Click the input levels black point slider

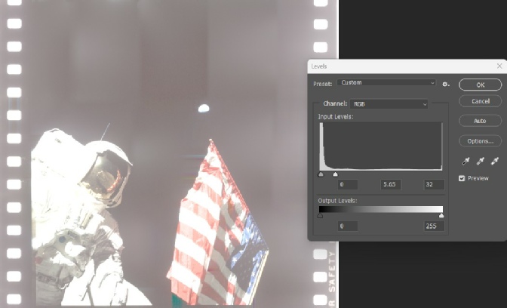coord(321,174)
